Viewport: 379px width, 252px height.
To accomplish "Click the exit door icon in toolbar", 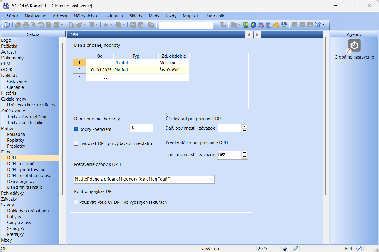I will tap(7, 25).
